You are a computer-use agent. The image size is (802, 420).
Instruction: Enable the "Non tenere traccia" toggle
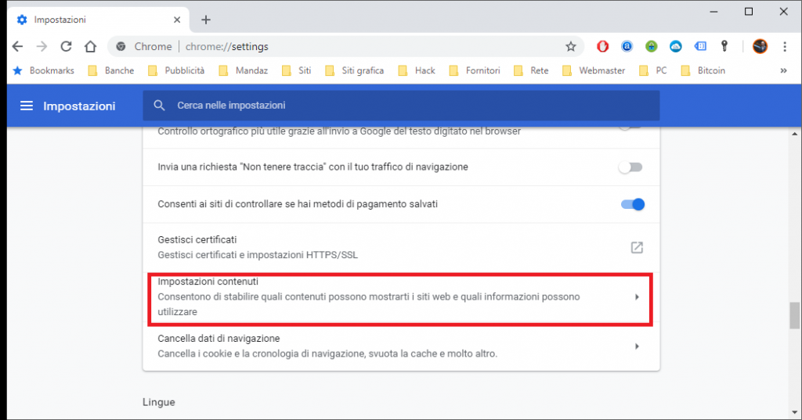click(630, 167)
